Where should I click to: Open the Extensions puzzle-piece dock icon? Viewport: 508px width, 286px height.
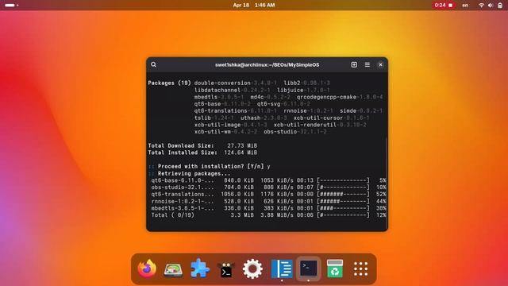click(199, 269)
